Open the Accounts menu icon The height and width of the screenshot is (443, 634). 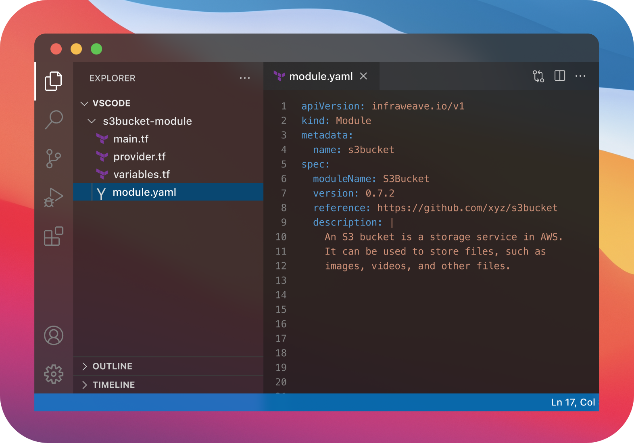54,335
